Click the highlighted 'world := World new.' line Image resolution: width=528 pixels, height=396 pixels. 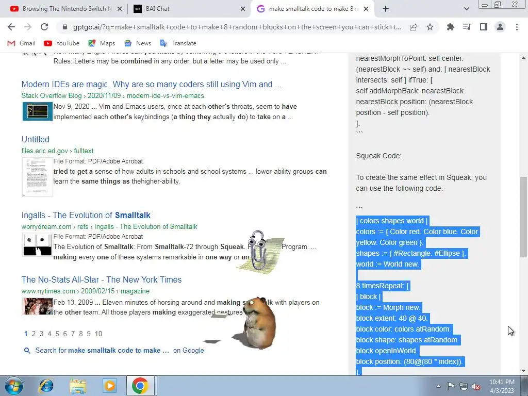(387, 265)
